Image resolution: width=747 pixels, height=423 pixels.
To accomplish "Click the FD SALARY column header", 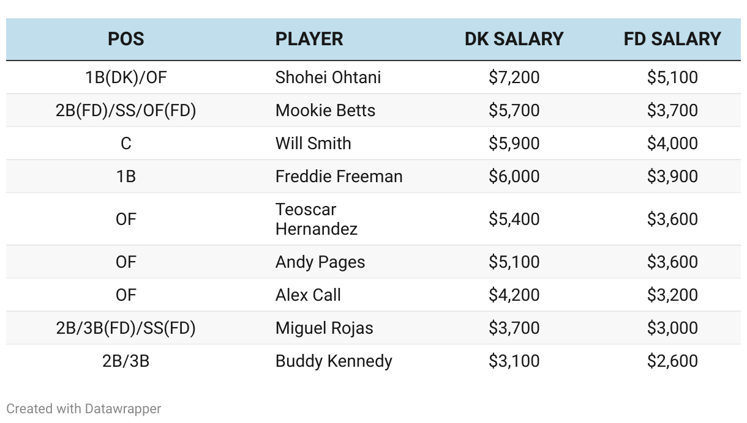I will [672, 39].
